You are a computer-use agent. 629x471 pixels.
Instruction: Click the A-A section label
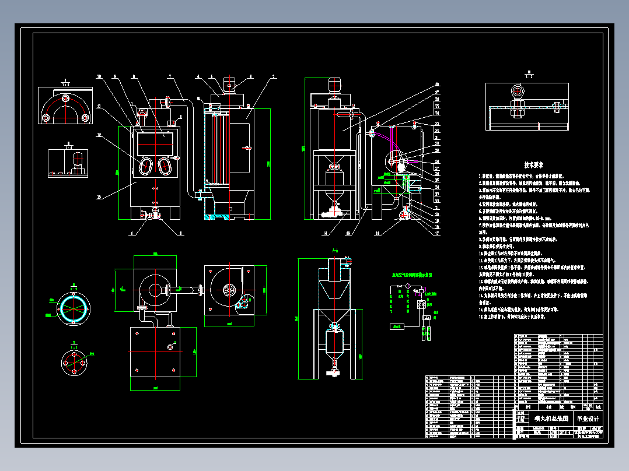point(336,251)
